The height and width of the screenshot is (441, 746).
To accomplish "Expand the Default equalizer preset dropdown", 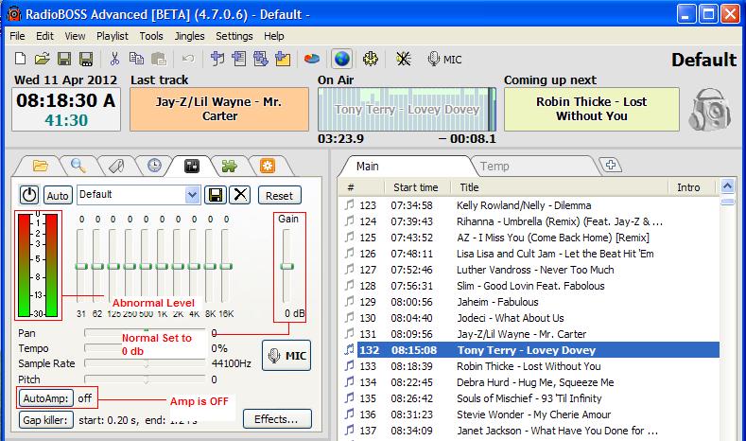I will (192, 195).
